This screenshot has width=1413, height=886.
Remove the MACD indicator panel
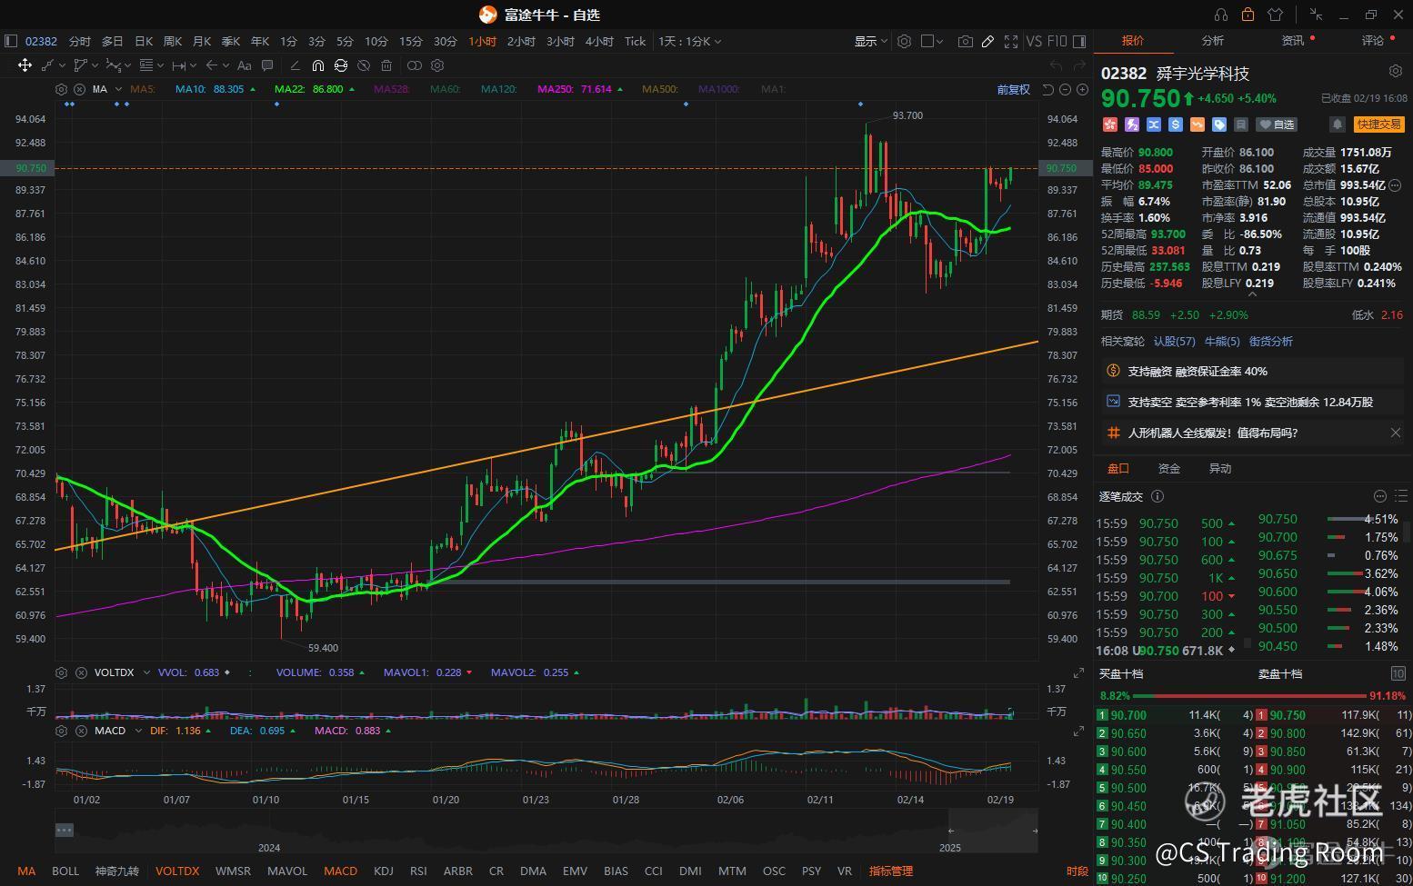[x=80, y=731]
